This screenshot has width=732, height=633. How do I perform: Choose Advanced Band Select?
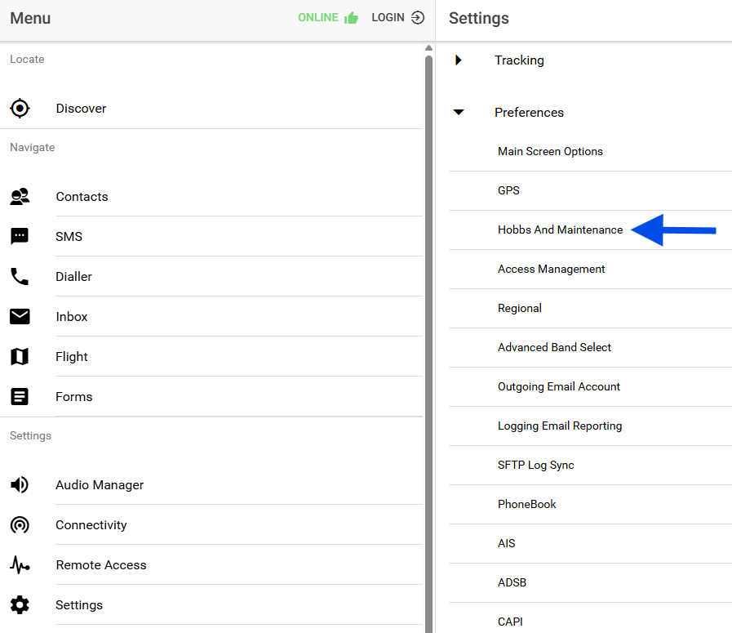554,348
